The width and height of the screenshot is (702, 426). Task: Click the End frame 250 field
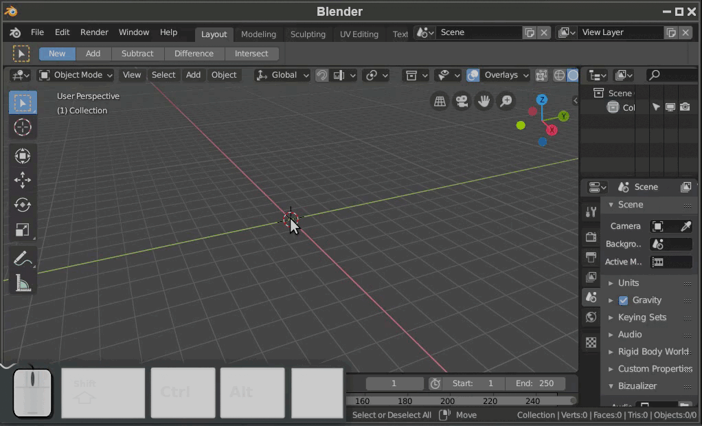click(x=535, y=384)
